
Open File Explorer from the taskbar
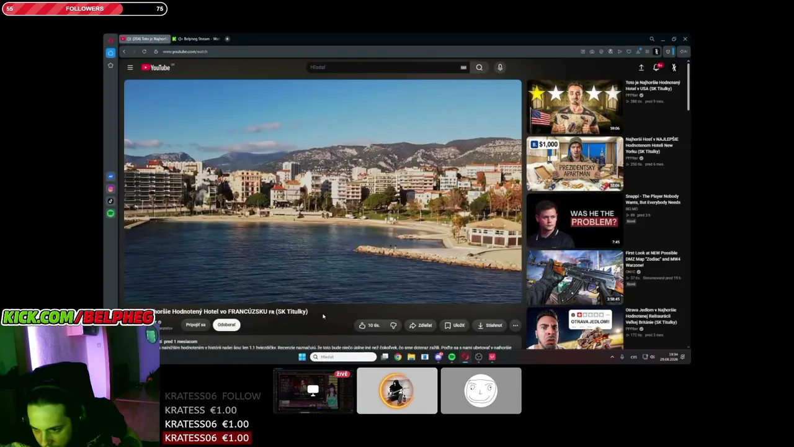411,357
